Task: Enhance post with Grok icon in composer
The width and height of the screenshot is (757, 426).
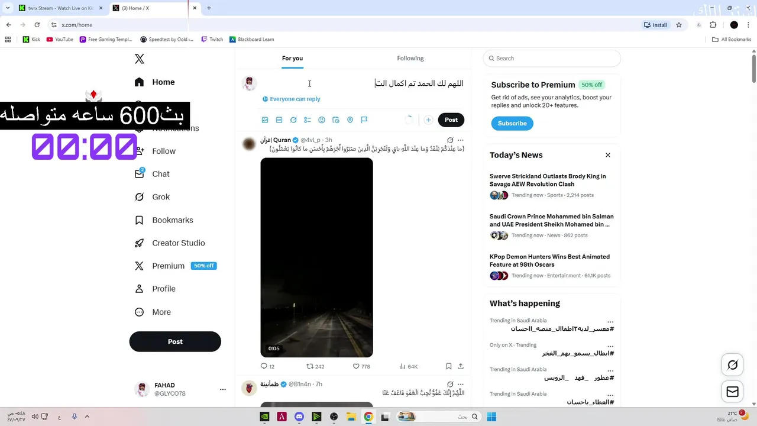Action: 293,120
